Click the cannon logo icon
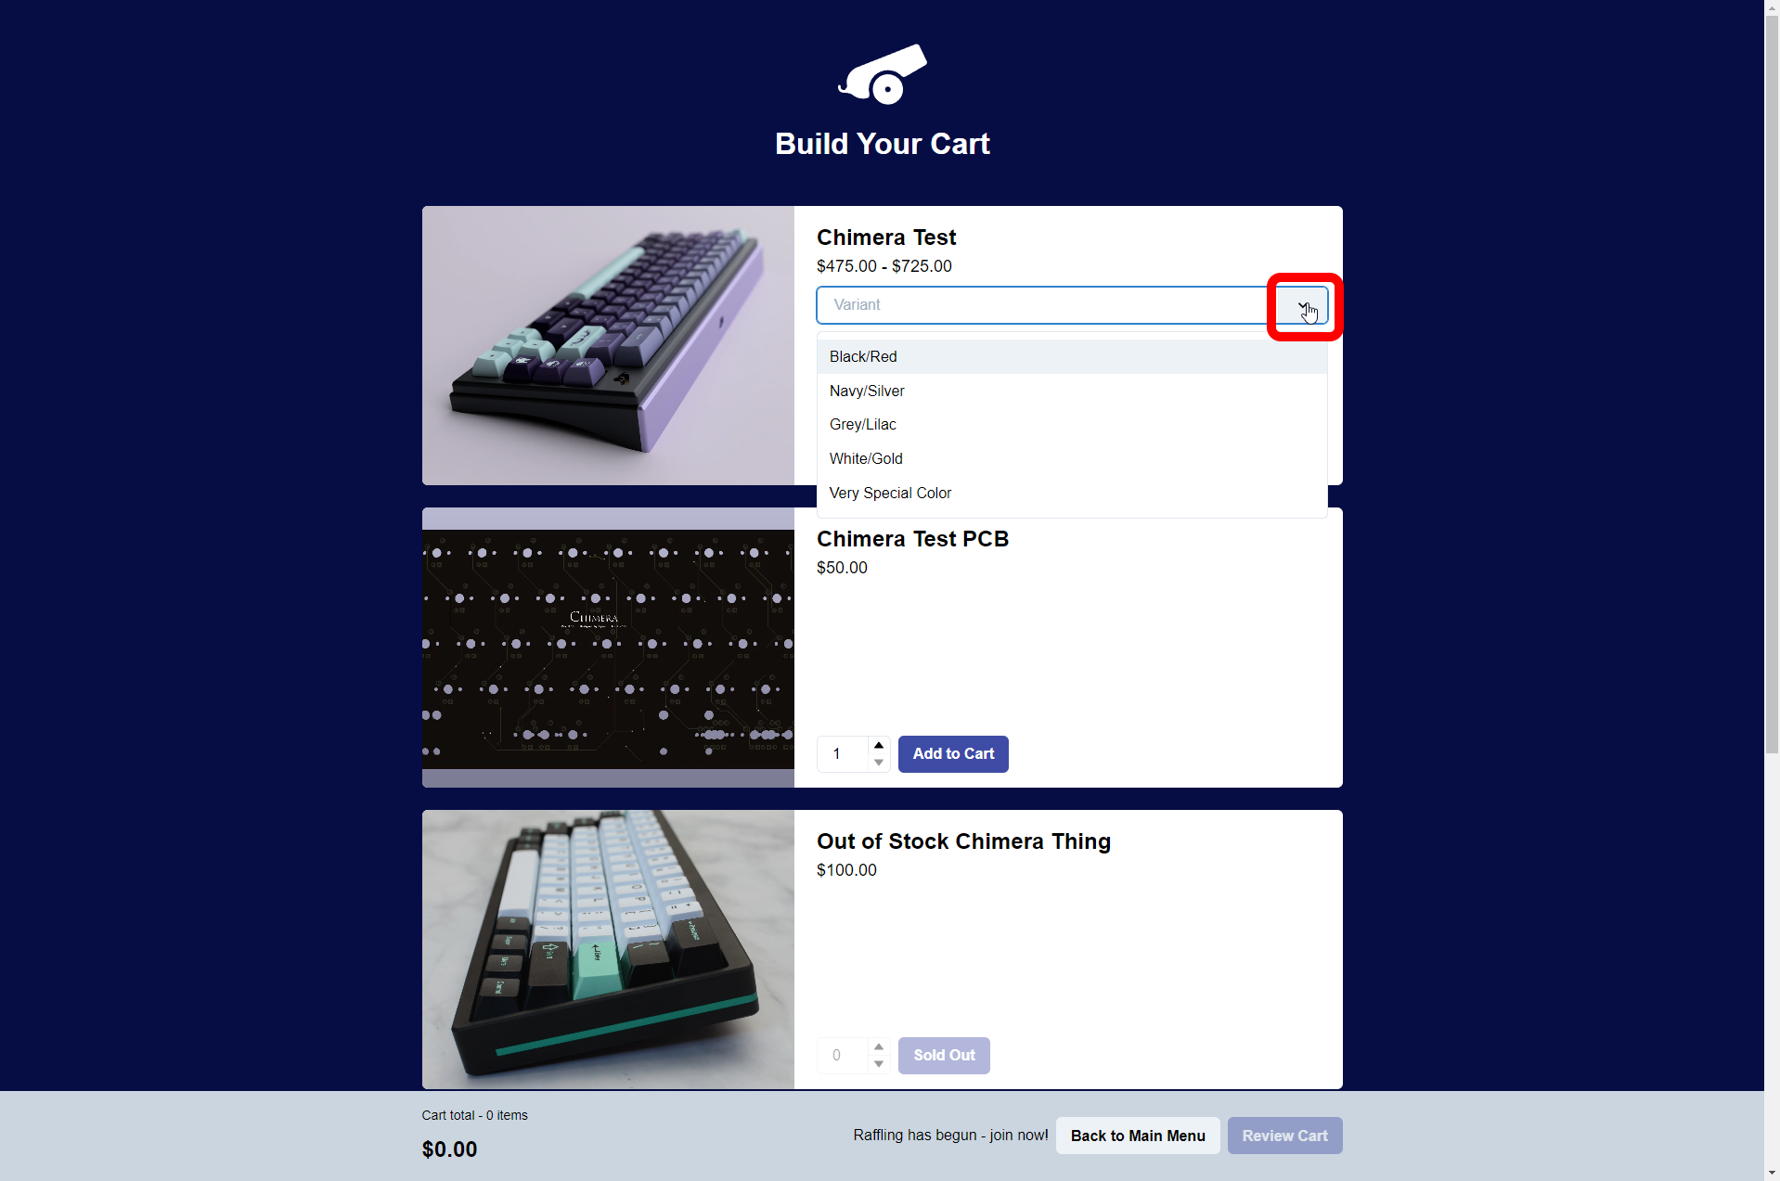The height and width of the screenshot is (1181, 1780). click(x=882, y=74)
